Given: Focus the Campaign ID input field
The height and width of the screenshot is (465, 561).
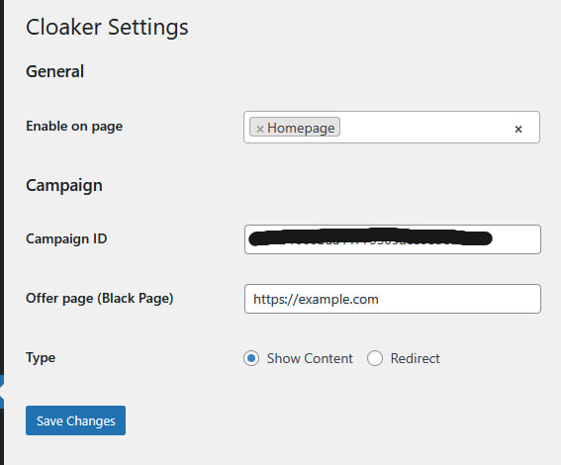Looking at the screenshot, I should (x=393, y=239).
